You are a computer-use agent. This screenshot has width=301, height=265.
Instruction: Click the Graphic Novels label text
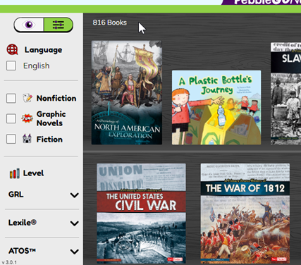pyautogui.click(x=51, y=118)
